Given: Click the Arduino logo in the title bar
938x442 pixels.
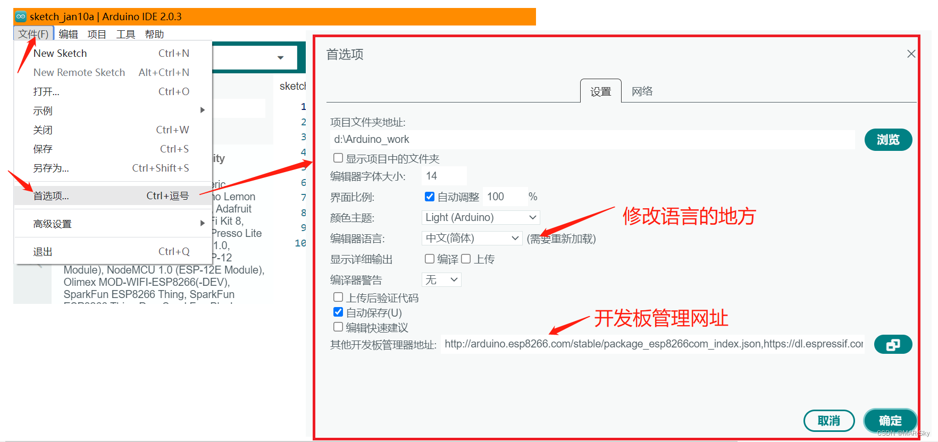Looking at the screenshot, I should click(21, 16).
